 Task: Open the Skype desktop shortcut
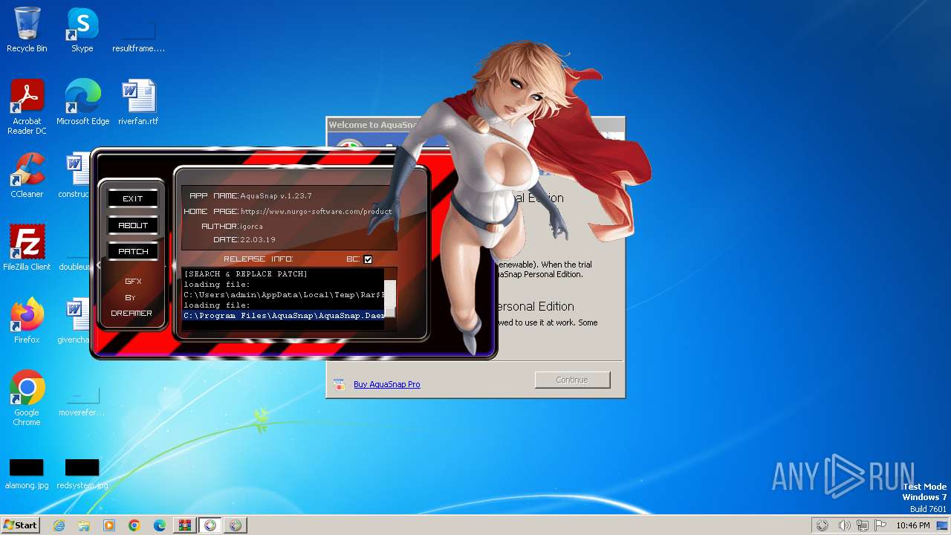(82, 30)
